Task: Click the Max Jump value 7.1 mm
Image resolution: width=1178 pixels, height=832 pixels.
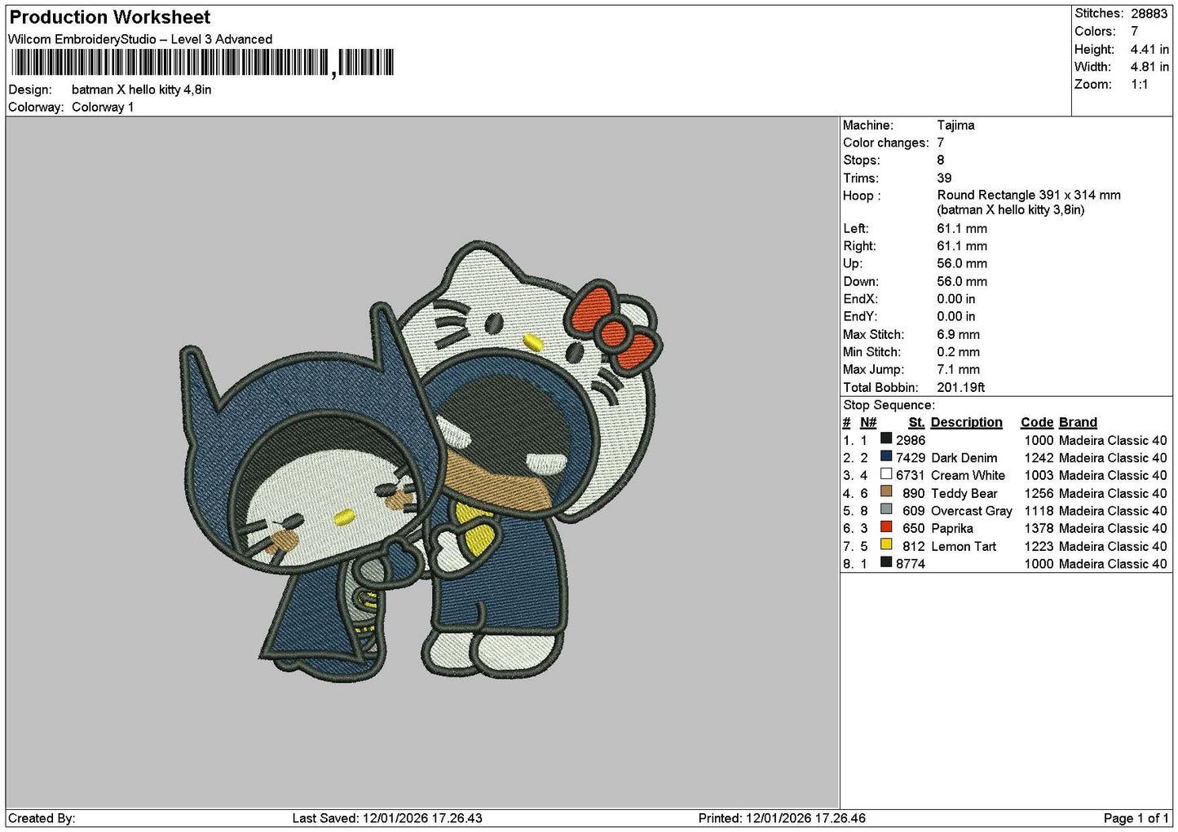Action: [959, 370]
